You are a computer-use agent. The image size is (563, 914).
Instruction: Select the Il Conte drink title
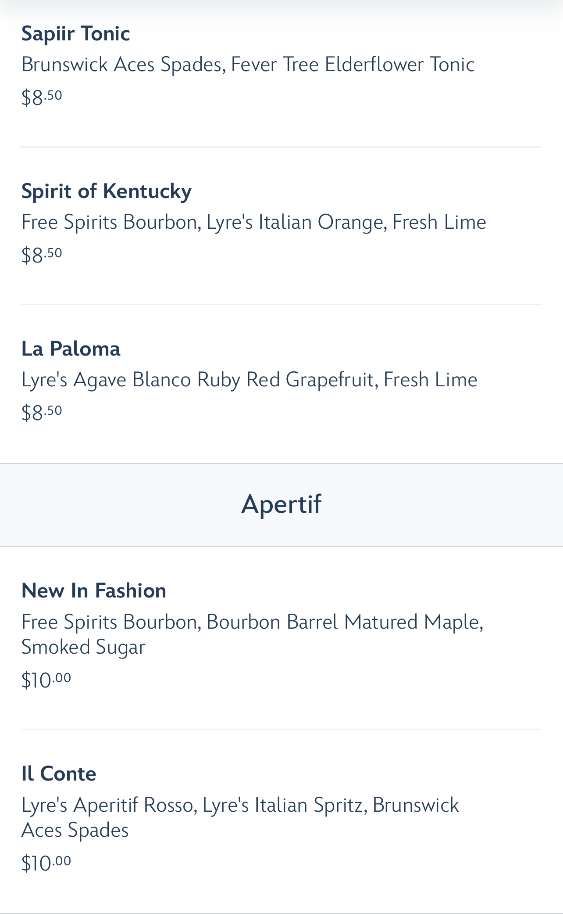tap(59, 774)
